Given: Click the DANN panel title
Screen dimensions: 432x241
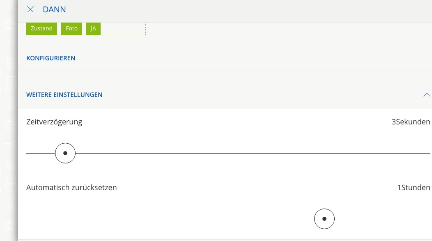Looking at the screenshot, I should 54,9.
